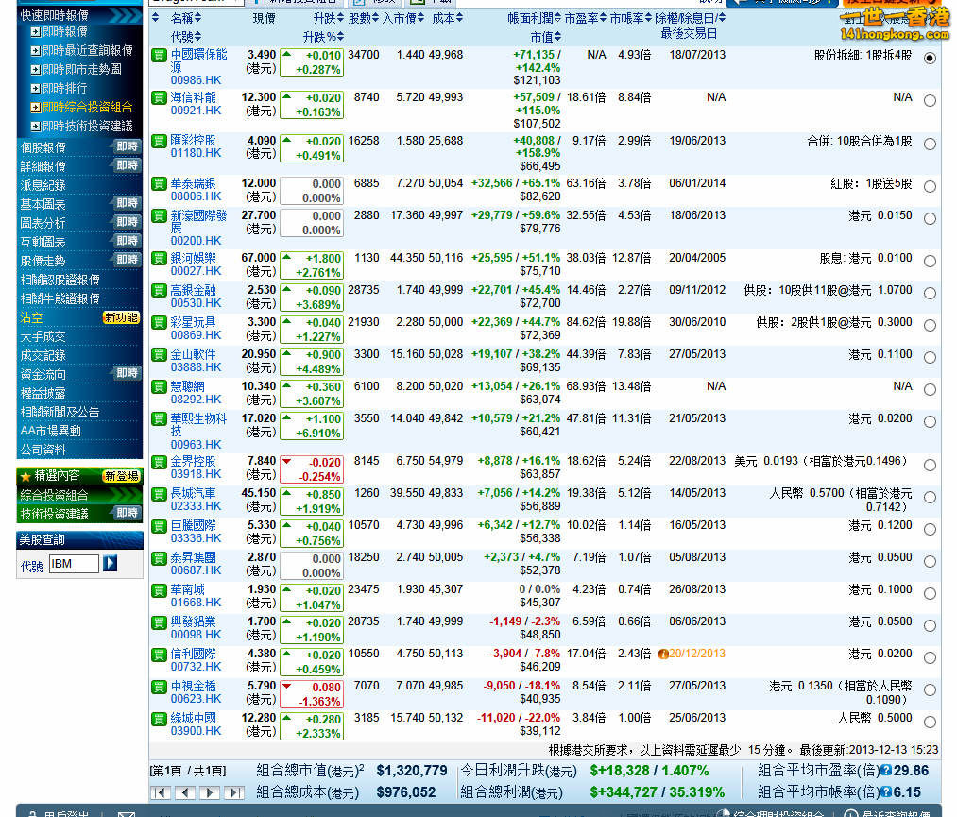Image resolution: width=957 pixels, height=817 pixels.
Task: Click the buy icon for 海信科龍
Action: tap(159, 98)
